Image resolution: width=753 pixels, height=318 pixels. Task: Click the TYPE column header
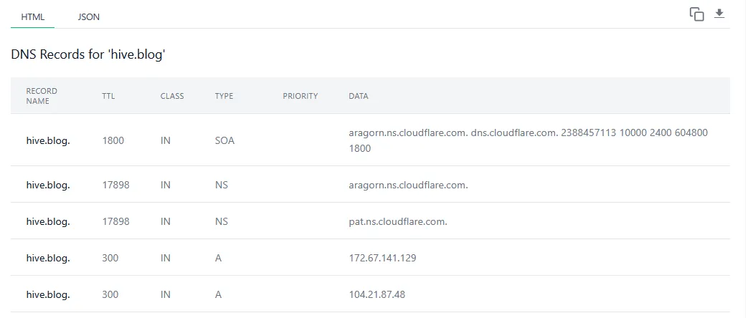pos(224,96)
